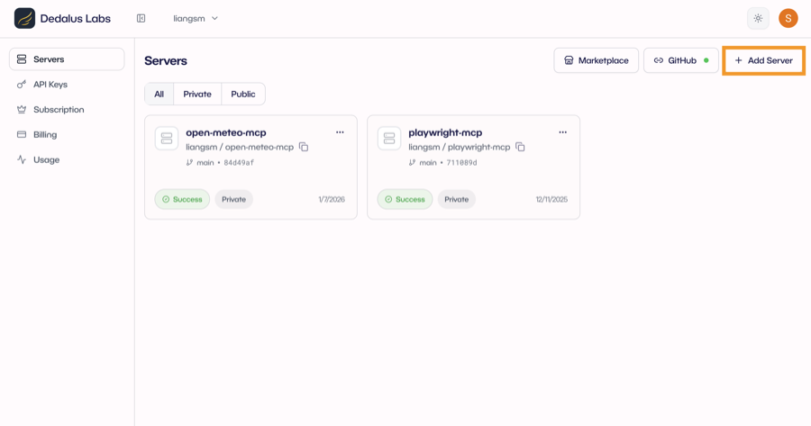This screenshot has width=811, height=426.
Task: Click the Success badge on playwright-mcp
Action: (x=405, y=199)
